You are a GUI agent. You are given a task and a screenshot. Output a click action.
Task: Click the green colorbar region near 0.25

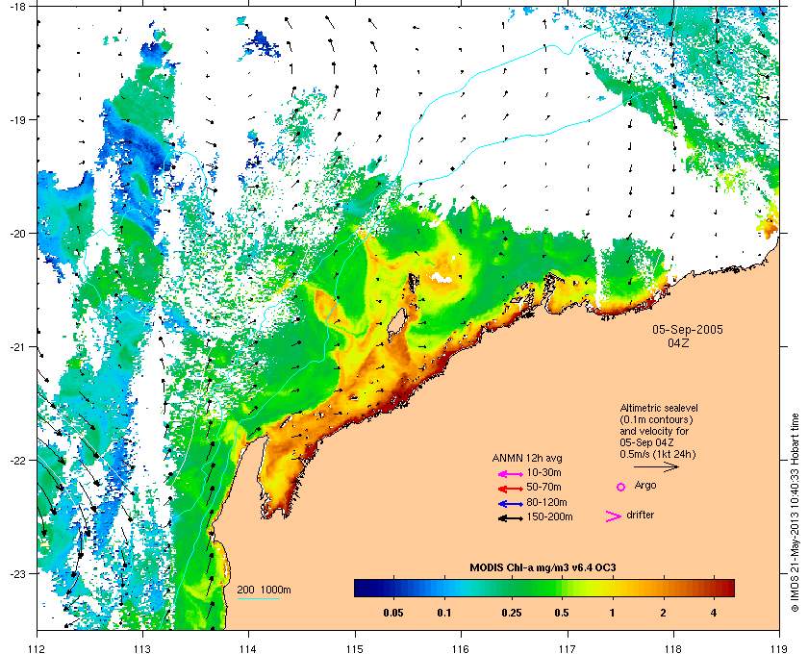pos(512,588)
